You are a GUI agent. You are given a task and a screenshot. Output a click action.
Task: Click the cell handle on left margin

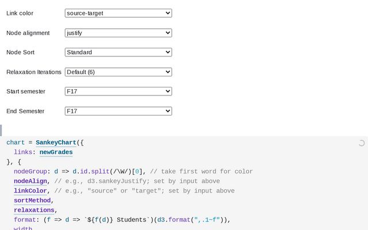coord(1,130)
